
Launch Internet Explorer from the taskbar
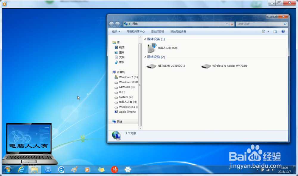tap(21, 169)
